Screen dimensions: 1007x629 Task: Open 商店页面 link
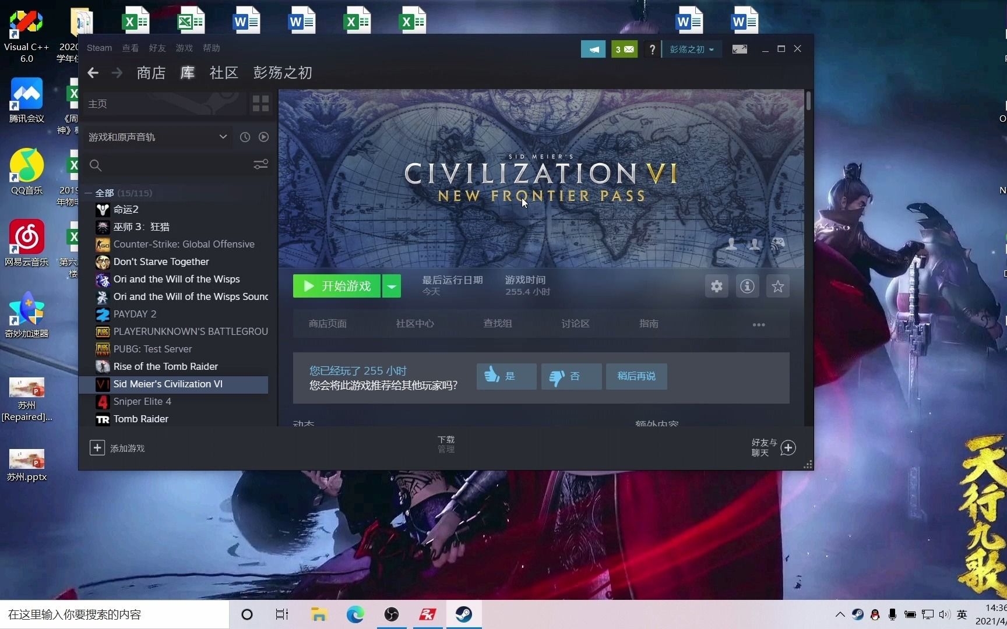tap(328, 324)
